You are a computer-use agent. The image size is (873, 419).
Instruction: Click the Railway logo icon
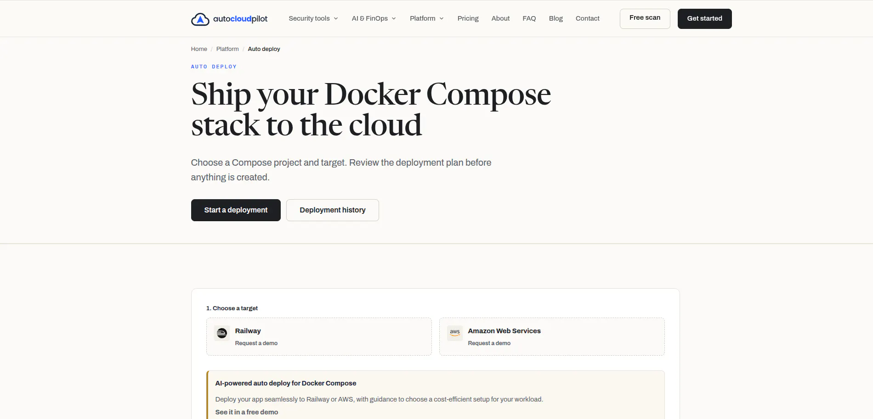[222, 333]
